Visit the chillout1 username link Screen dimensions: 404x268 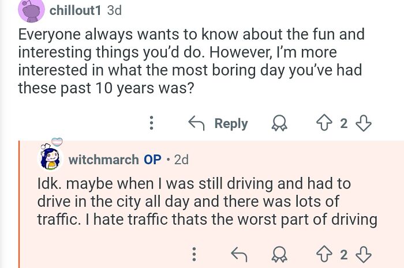(77, 10)
